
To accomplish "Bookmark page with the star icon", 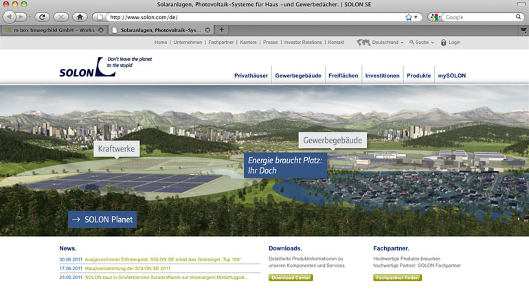I will [409, 17].
